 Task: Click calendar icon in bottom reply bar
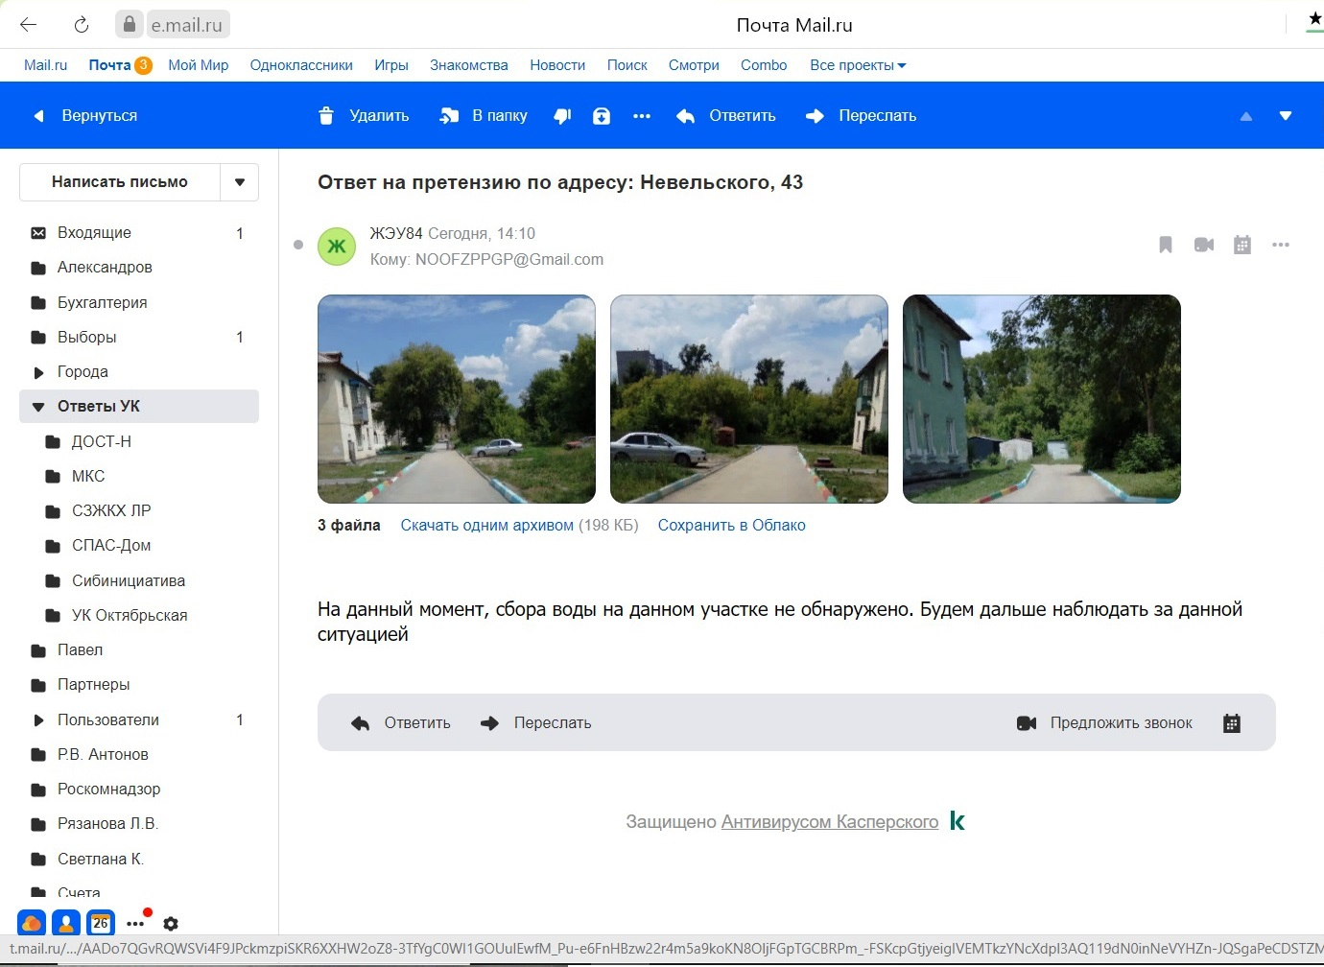pyautogui.click(x=1232, y=723)
